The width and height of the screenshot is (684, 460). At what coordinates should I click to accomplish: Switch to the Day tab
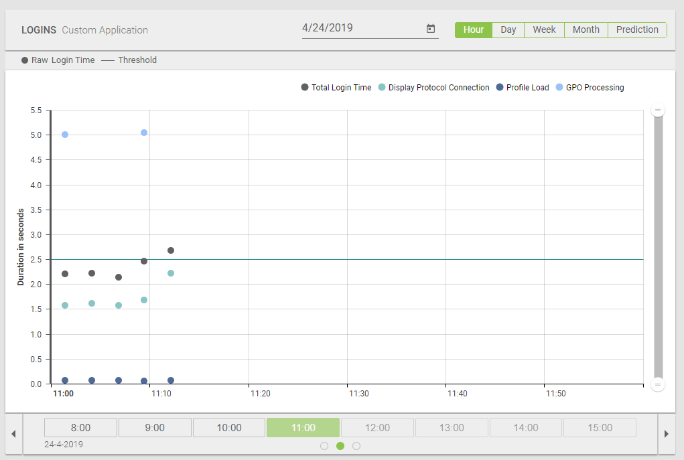(507, 29)
